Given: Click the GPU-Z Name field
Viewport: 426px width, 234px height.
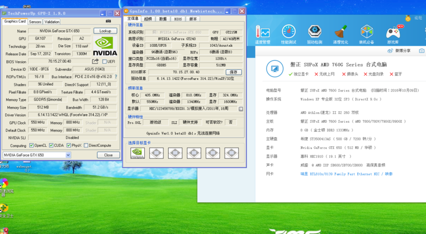Looking at the screenshot, I should coord(60,31).
